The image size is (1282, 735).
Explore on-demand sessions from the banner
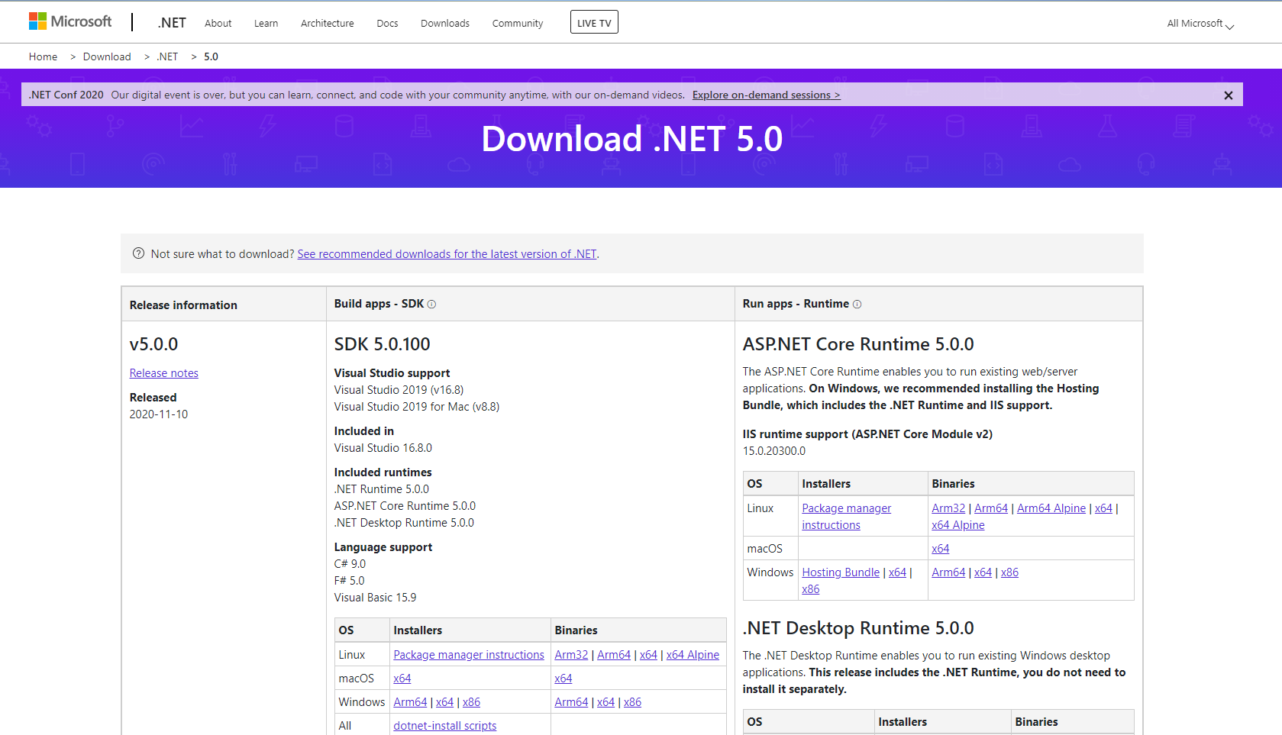(x=766, y=95)
